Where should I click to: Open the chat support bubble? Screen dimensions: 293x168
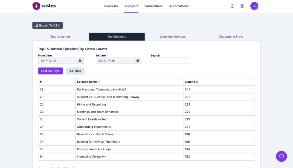tap(281, 156)
